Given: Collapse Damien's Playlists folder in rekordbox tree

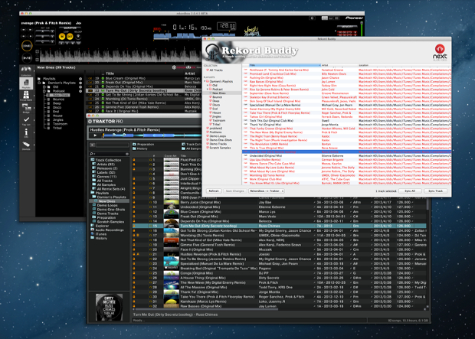Looking at the screenshot, I should (x=39, y=83).
